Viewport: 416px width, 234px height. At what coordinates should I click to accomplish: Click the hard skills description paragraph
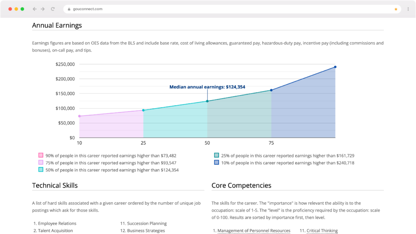[x=116, y=207]
